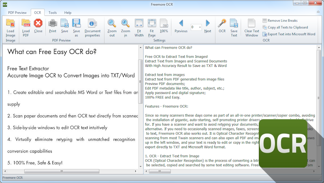
Task: Open the page number dropdown
Action: tap(200, 27)
